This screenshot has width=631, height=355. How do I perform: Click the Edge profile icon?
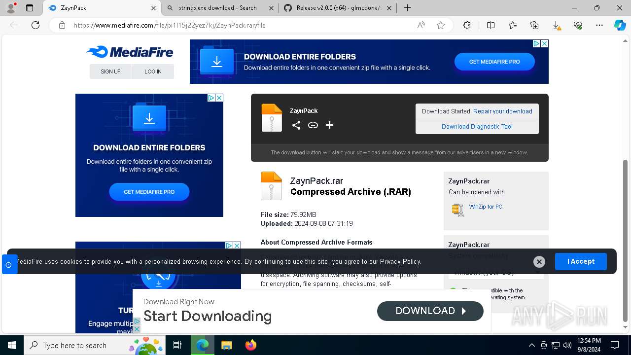(x=10, y=8)
